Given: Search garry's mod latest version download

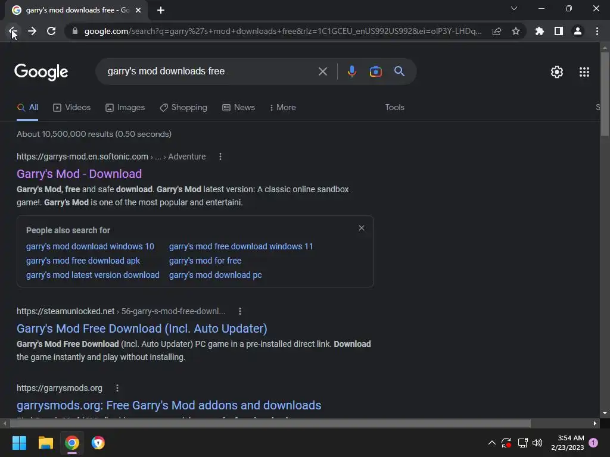Looking at the screenshot, I should point(92,275).
